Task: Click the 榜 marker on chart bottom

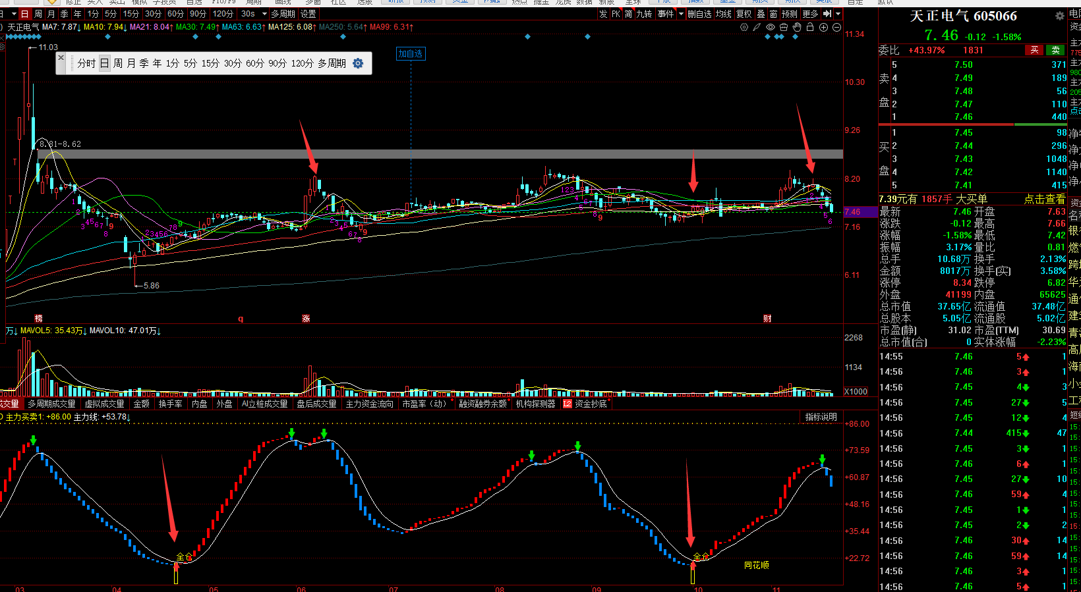Action: 38,319
